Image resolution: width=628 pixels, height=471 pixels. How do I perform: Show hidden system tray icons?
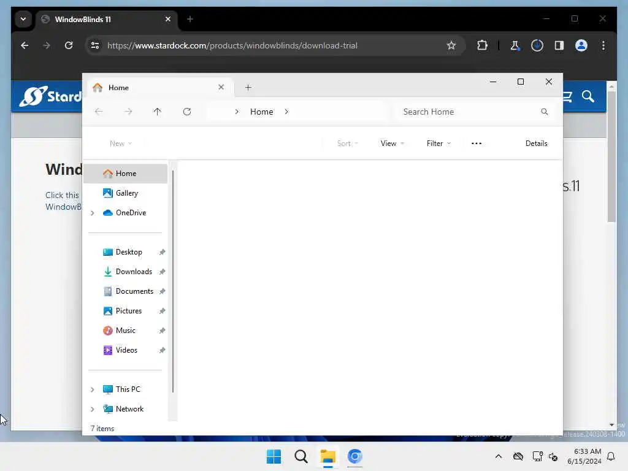click(x=498, y=456)
